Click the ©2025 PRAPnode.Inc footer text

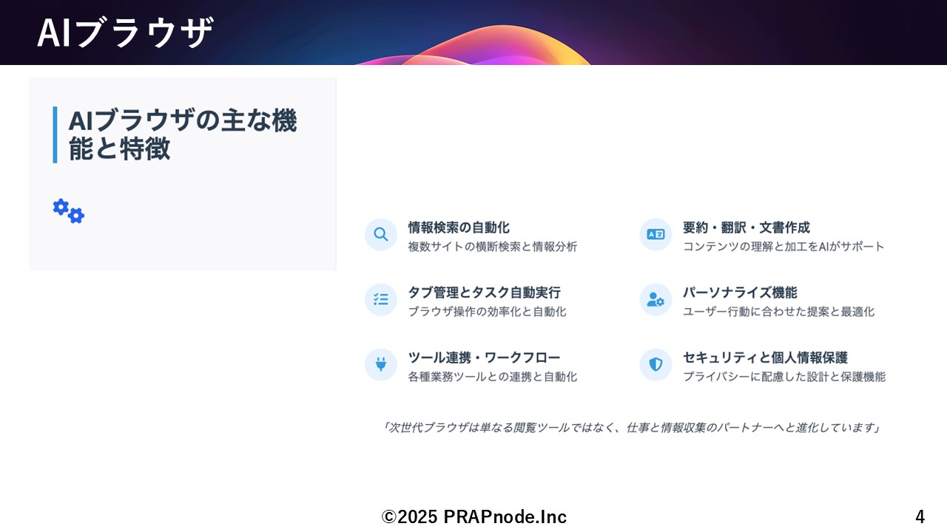(x=473, y=516)
